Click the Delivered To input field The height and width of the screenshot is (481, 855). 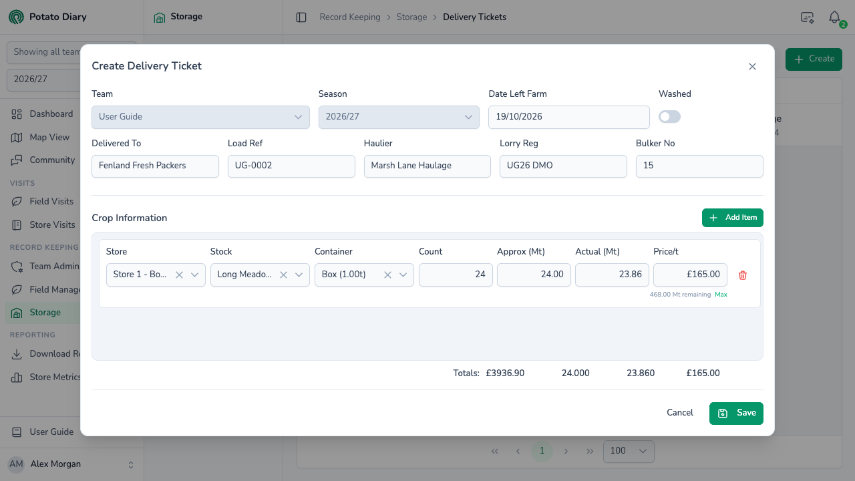155,166
